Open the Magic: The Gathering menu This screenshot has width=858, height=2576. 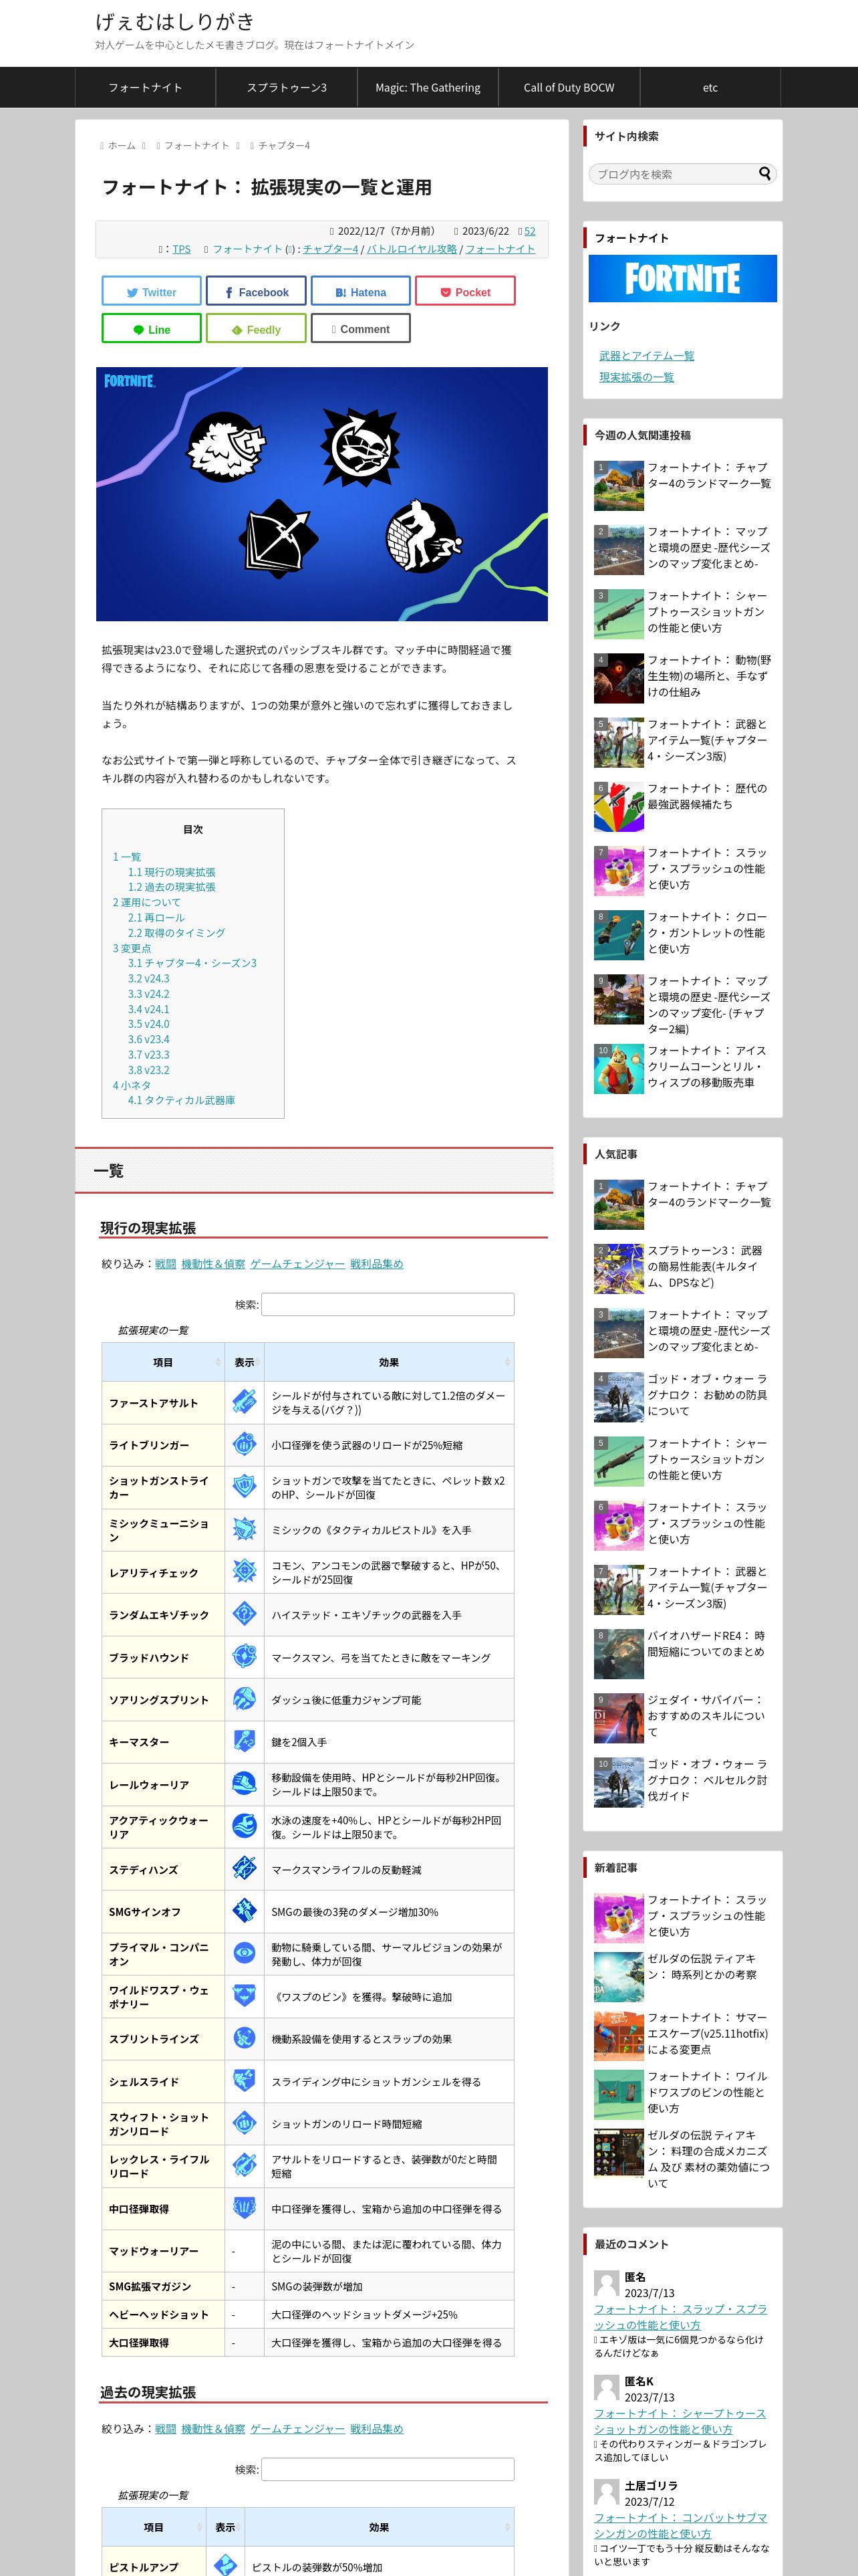tap(428, 87)
